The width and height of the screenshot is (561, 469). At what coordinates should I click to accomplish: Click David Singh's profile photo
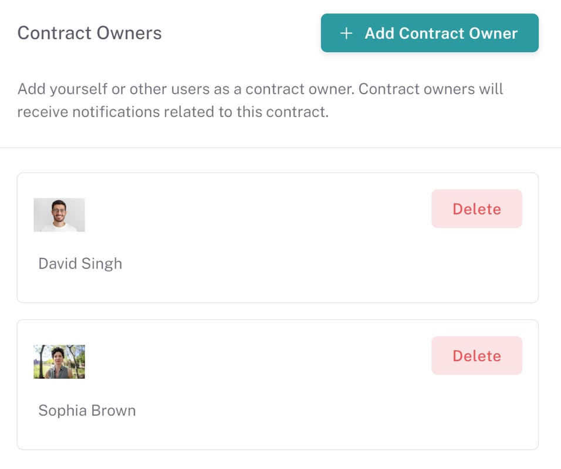[x=59, y=215]
